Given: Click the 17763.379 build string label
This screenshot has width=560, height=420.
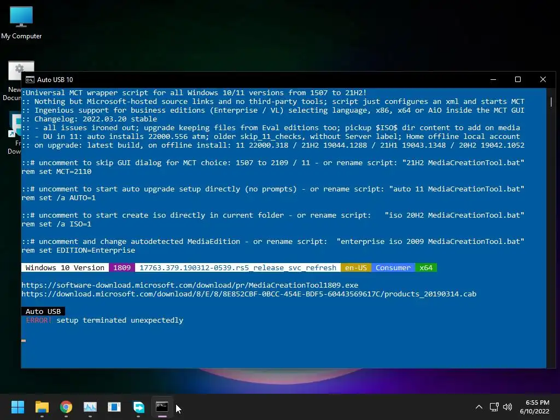Looking at the screenshot, I should [238, 267].
